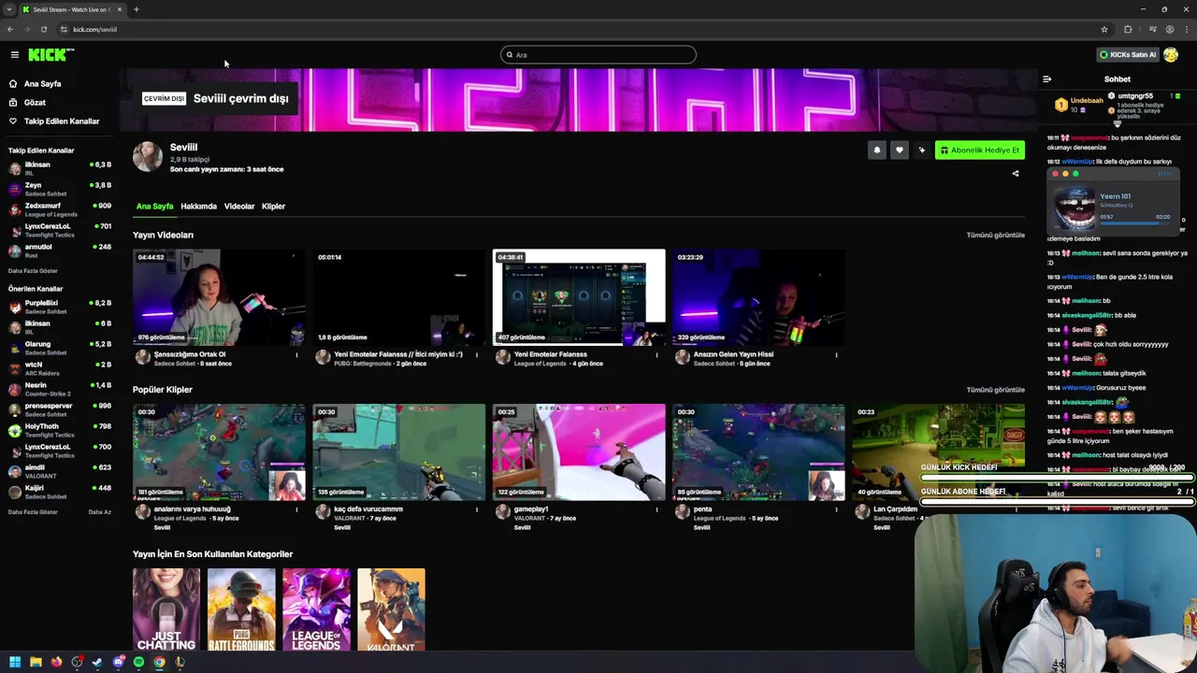Open options menu for gameplay1 clip

click(x=656, y=510)
